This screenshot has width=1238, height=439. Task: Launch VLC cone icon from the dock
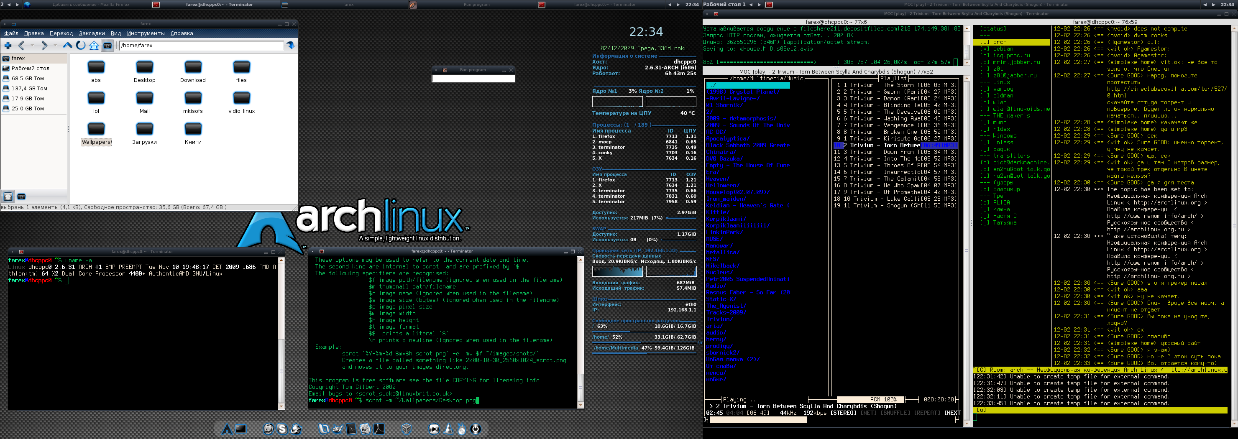pos(448,429)
